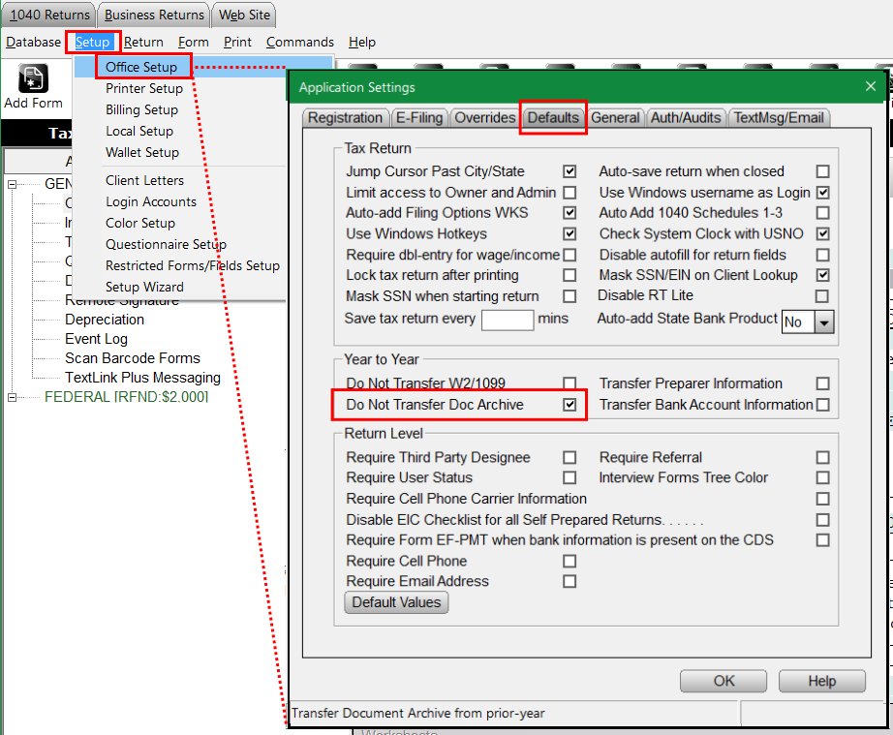Close the Application Settings dialog

click(870, 87)
